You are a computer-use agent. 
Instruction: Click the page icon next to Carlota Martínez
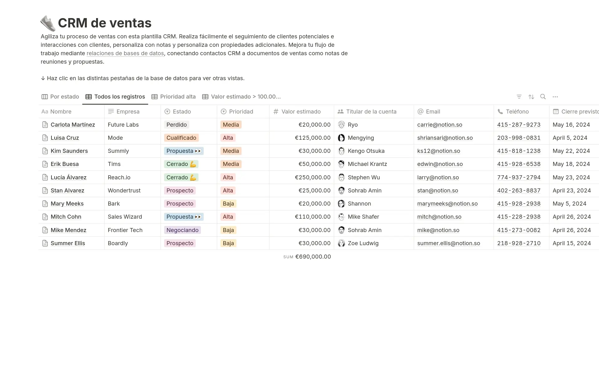(45, 124)
